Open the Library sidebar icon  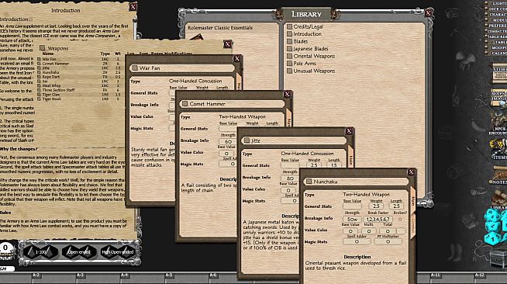point(499,200)
